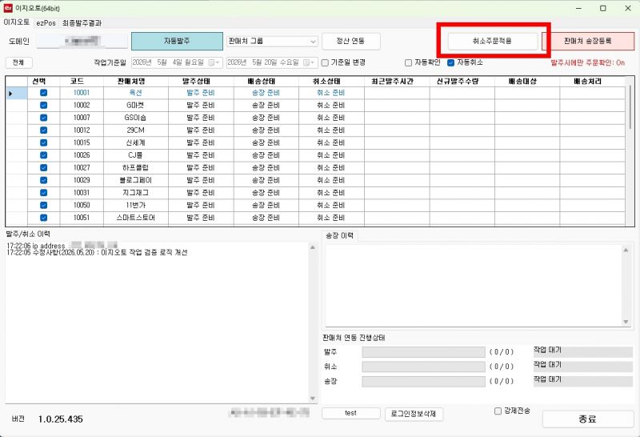This screenshot has width=640, height=437.
Task: Click 송장 준비 status in CJ몰 row
Action: pos(266,155)
